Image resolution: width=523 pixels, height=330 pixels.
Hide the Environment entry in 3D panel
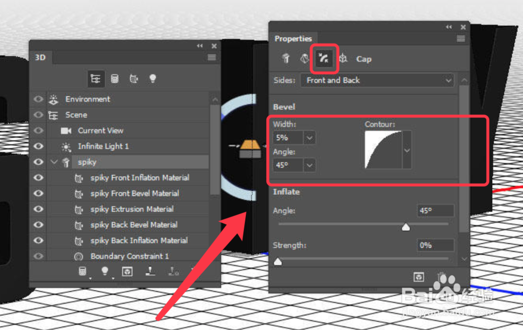point(38,99)
